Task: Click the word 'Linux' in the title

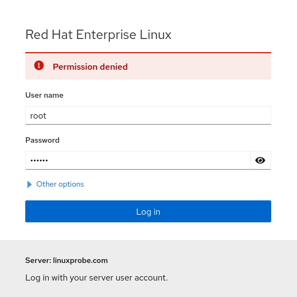Action: 155,35
